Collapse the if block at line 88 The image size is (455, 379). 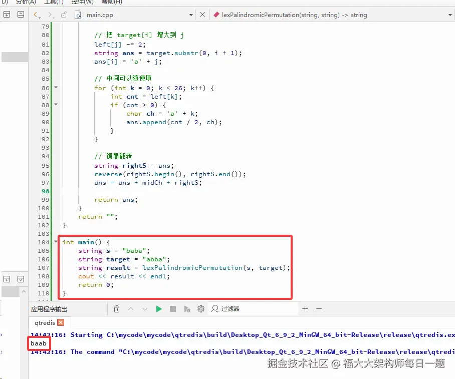pyautogui.click(x=56, y=105)
